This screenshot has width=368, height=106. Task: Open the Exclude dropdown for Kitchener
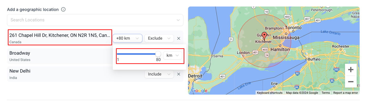[x=159, y=38]
